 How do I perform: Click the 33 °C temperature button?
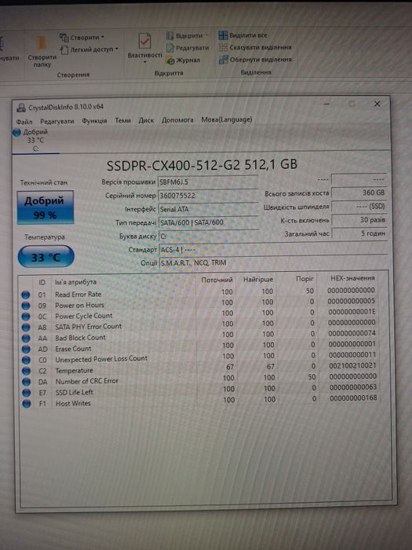(46, 257)
